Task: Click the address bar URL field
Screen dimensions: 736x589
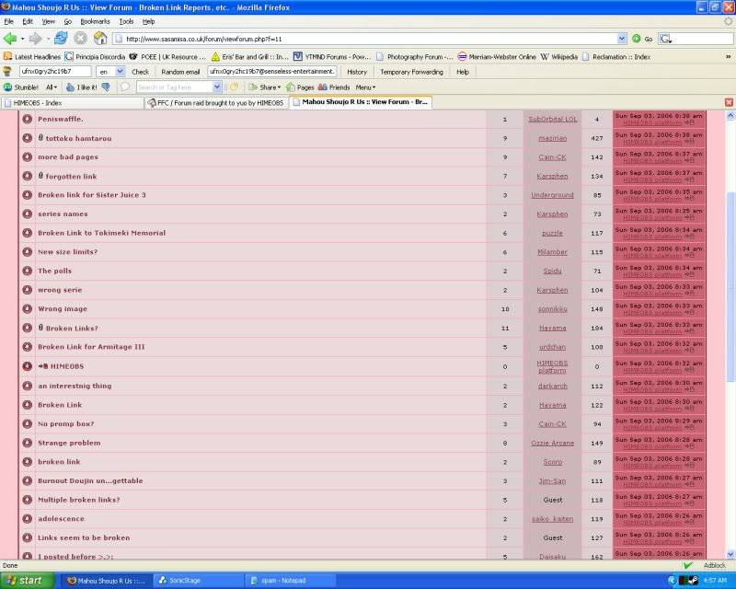Action: click(364, 39)
